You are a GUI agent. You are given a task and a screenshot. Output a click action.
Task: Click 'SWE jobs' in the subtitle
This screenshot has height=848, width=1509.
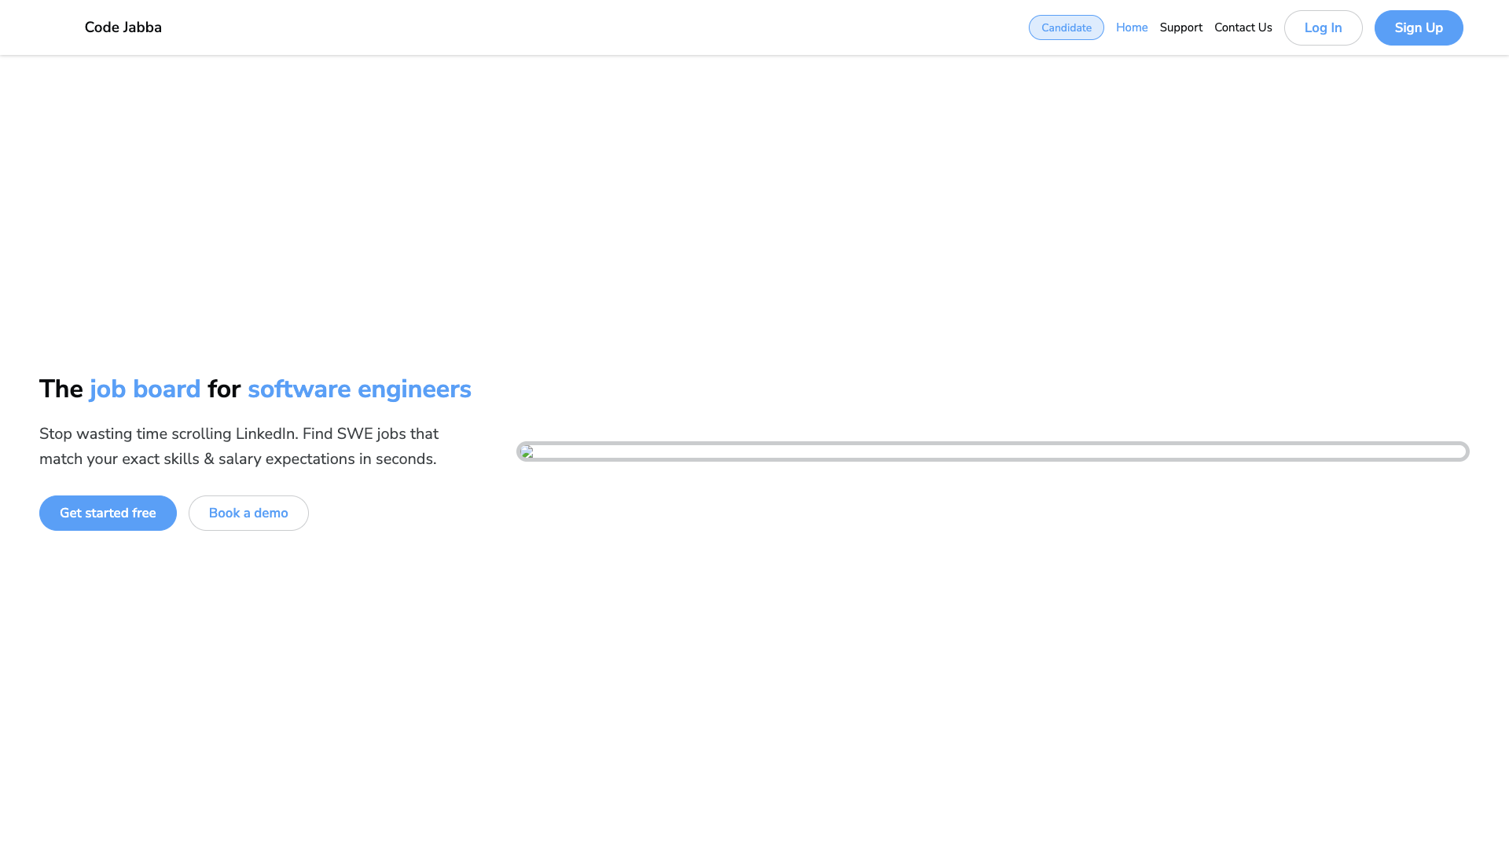pyautogui.click(x=371, y=434)
